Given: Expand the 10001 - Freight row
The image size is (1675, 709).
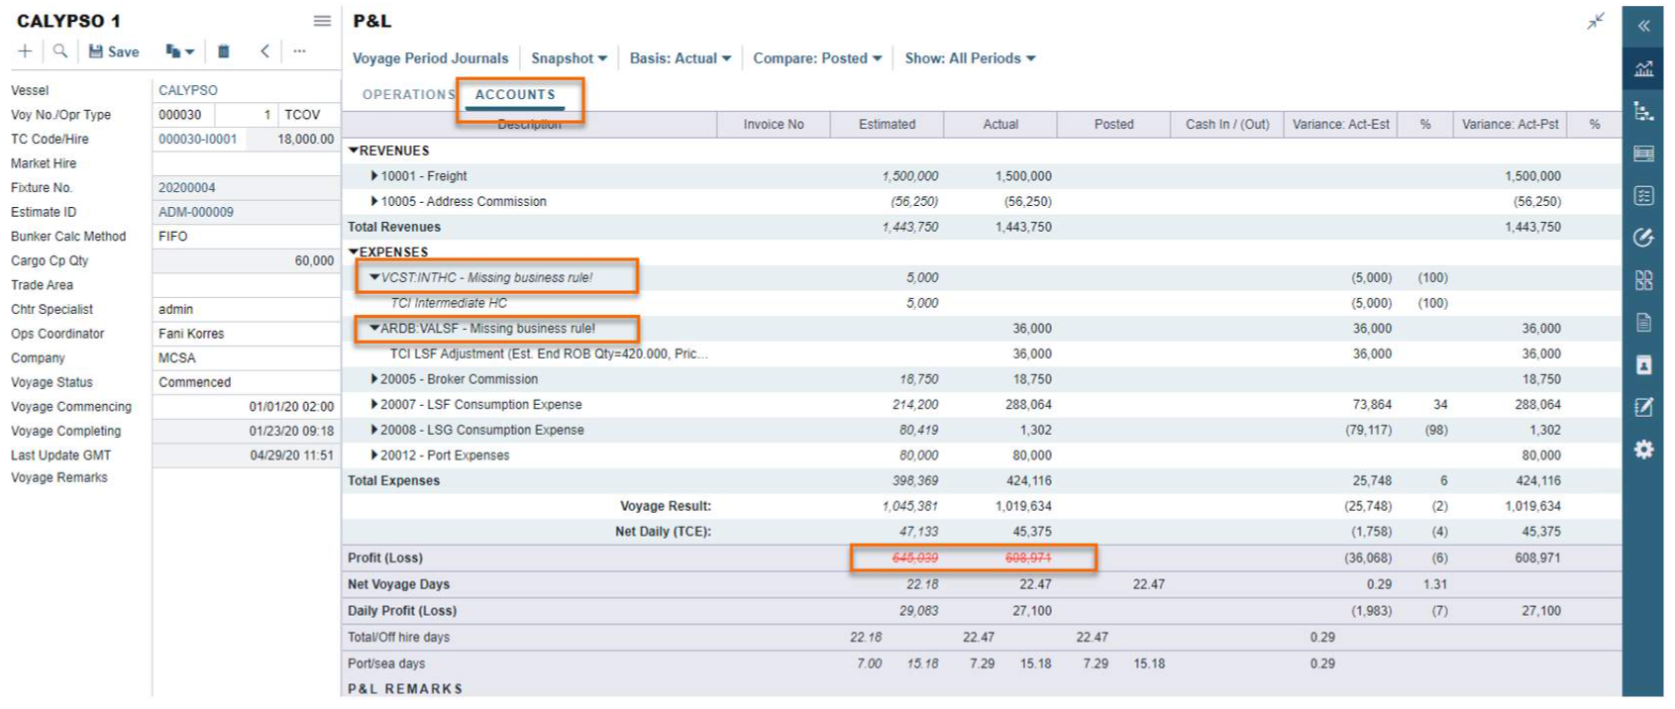Looking at the screenshot, I should 374,176.
